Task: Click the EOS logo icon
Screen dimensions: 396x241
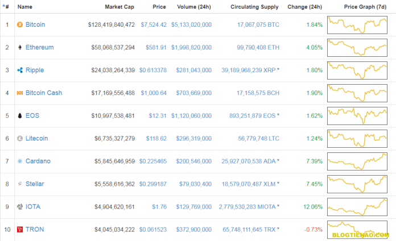Action: [20, 115]
